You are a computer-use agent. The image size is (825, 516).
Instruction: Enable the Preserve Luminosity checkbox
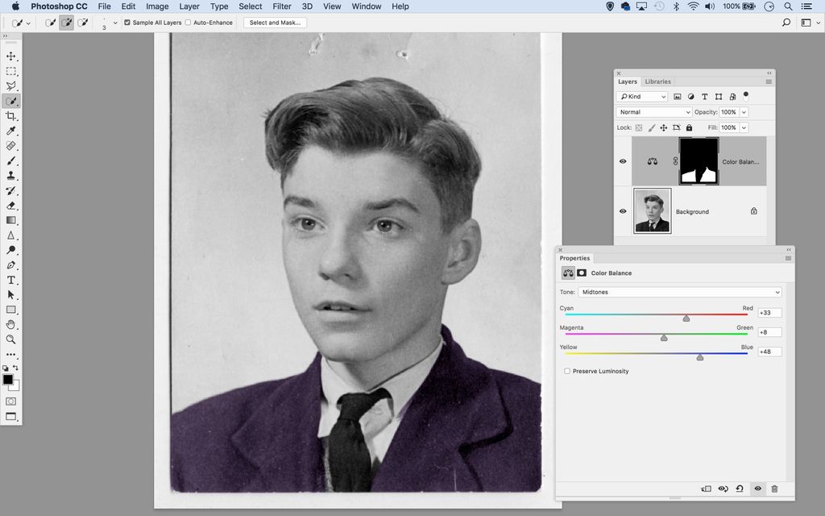pos(567,371)
